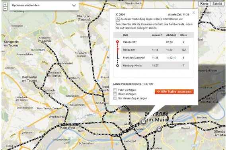226x150 pixels.
Task: Zoom in the map with plus button
Action: (x=5, y=4)
